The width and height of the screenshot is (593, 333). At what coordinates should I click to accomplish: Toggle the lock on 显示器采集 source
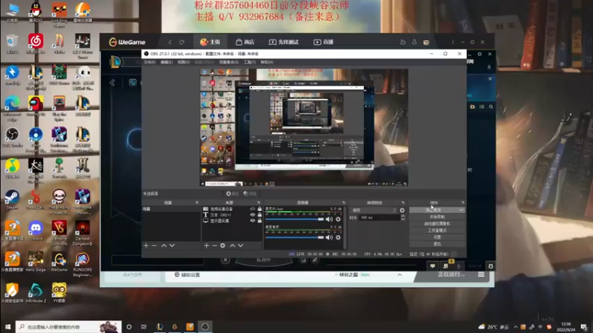click(259, 221)
